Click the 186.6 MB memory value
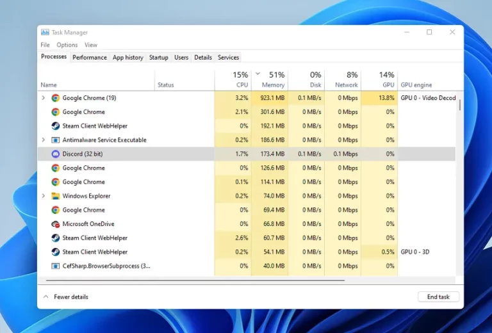 pos(272,140)
